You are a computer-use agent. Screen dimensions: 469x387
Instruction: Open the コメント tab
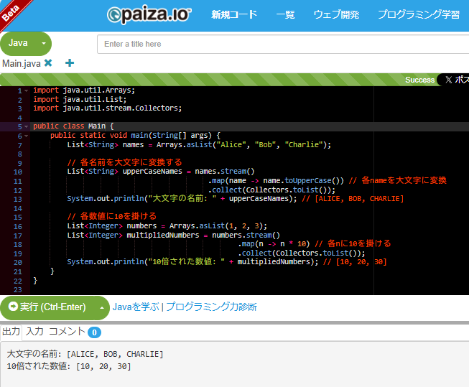click(x=66, y=332)
